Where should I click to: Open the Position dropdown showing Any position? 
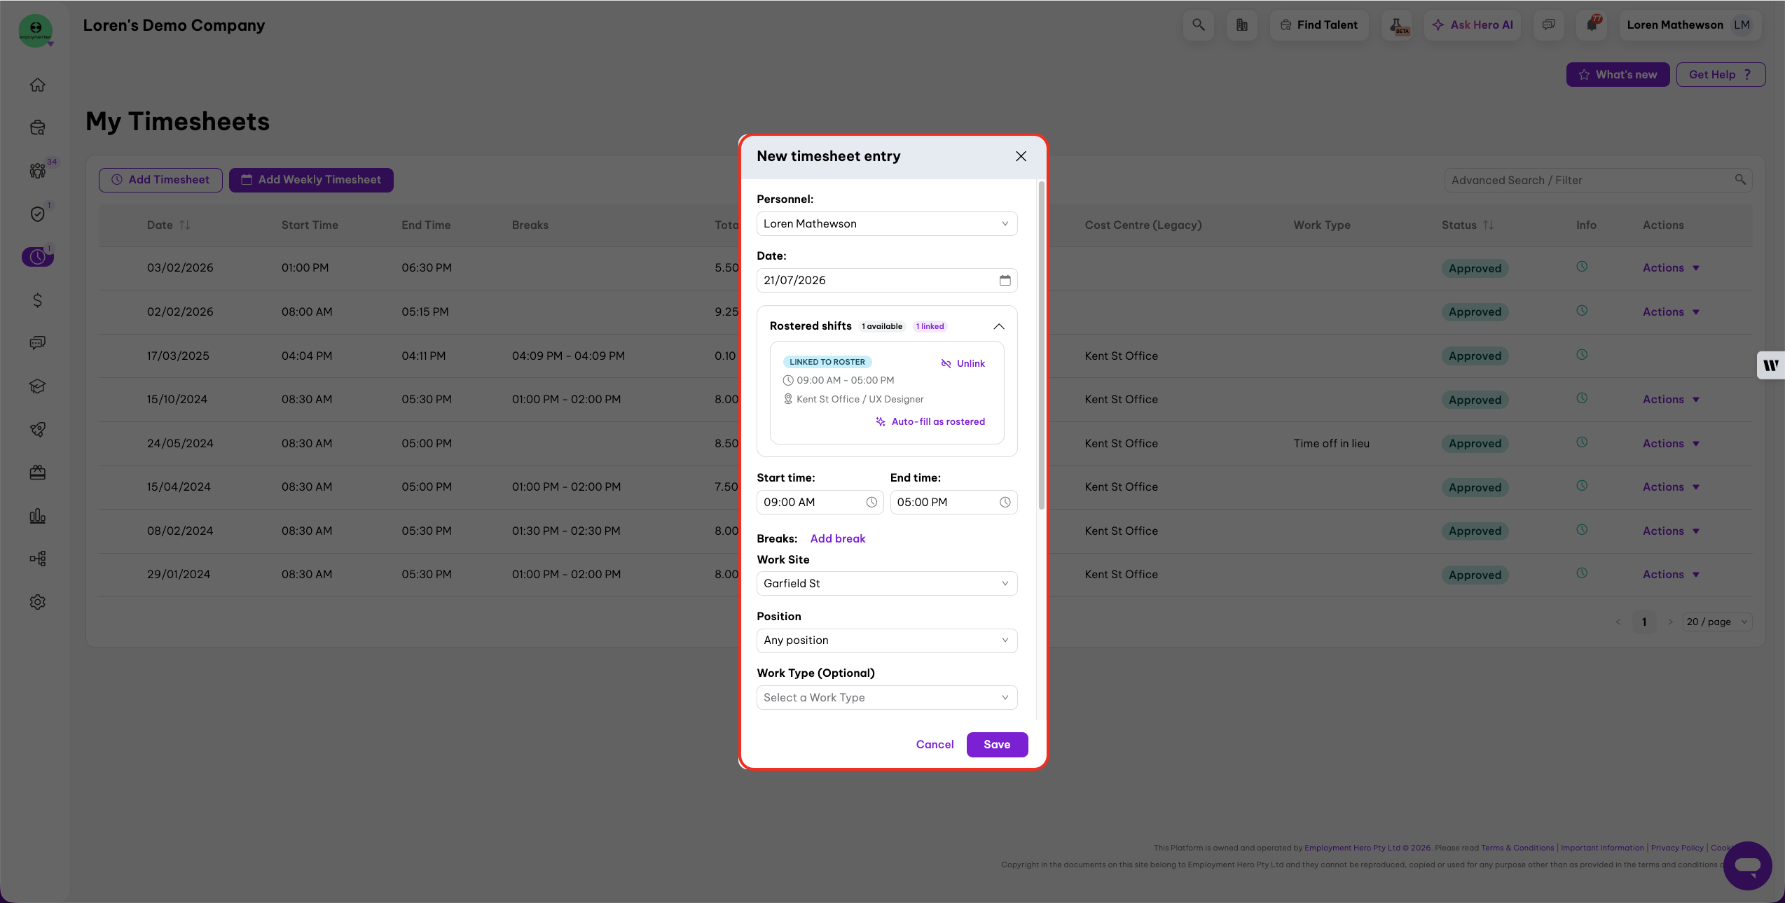click(887, 640)
